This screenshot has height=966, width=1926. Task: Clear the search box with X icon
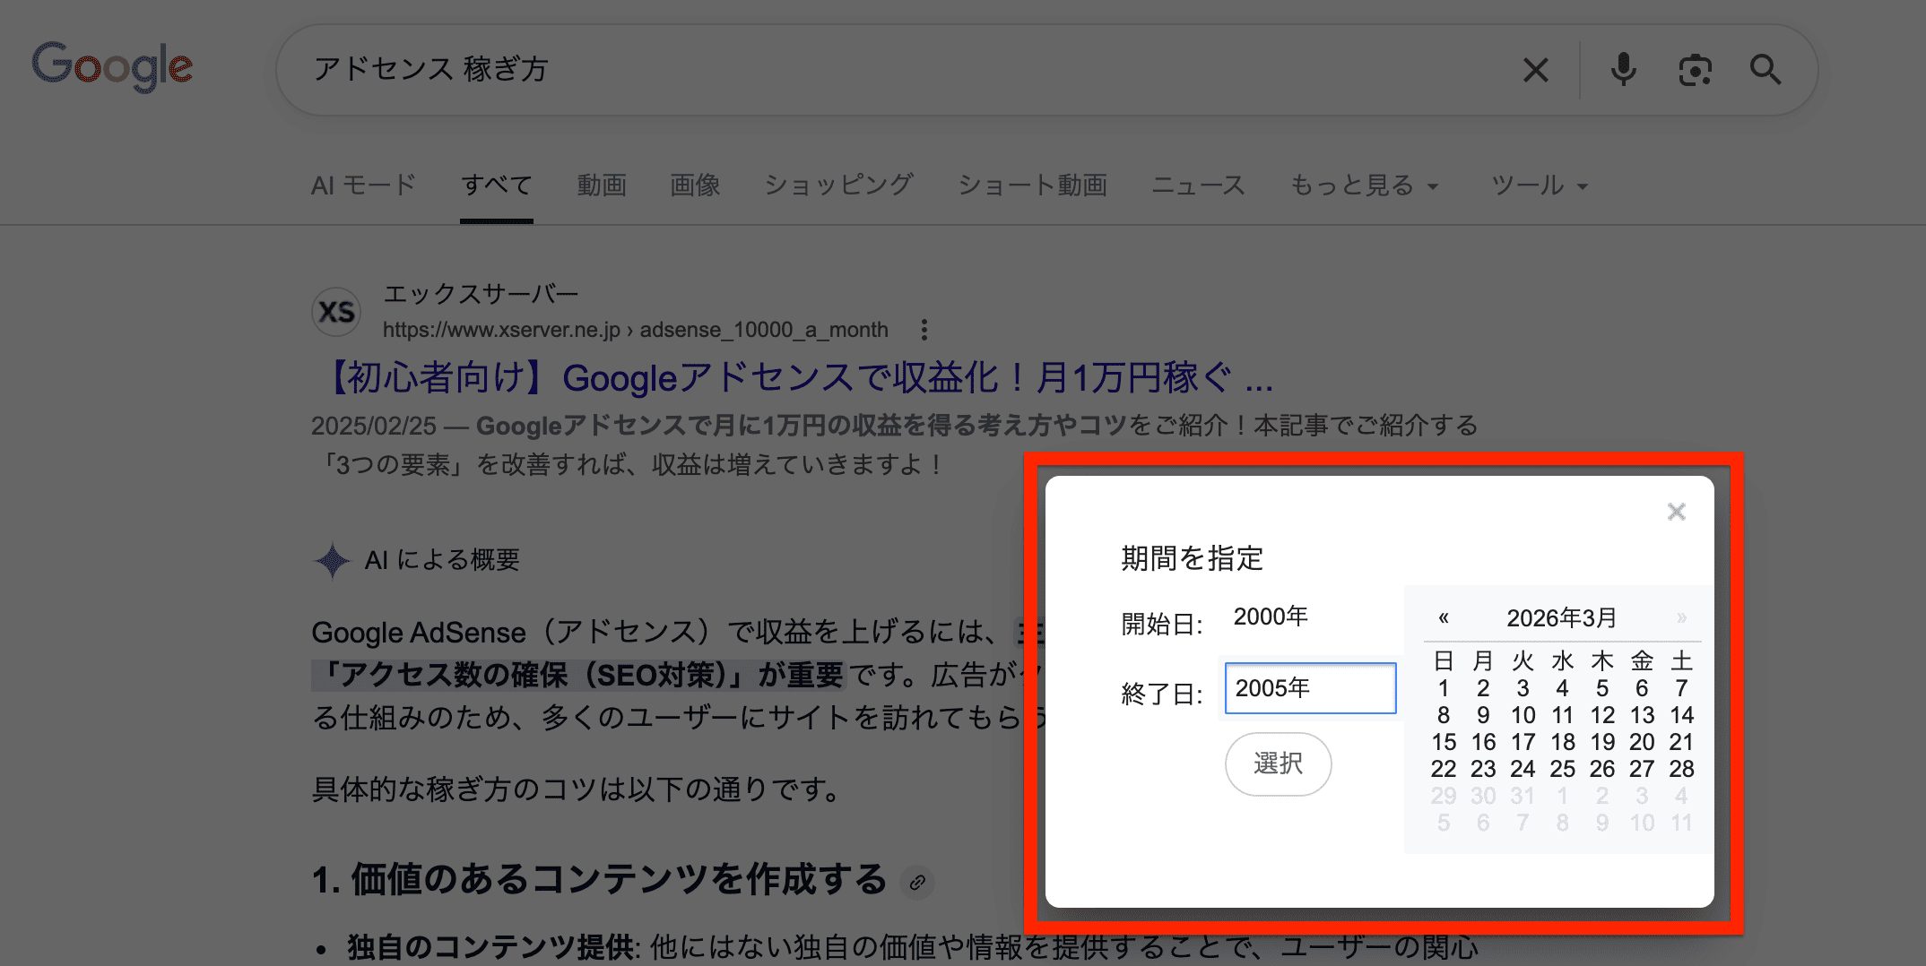point(1535,70)
